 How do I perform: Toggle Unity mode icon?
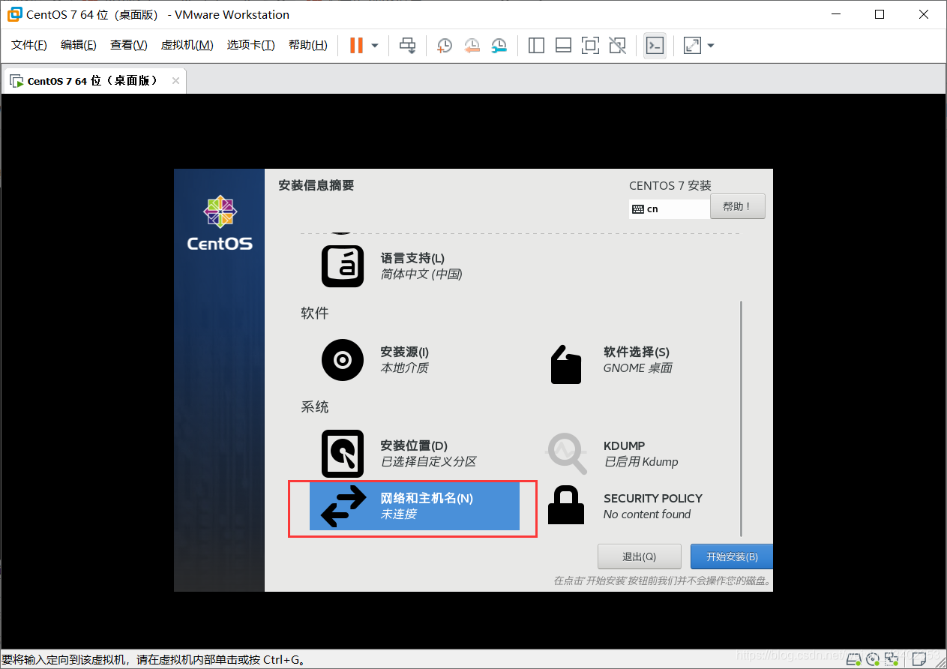pos(617,46)
